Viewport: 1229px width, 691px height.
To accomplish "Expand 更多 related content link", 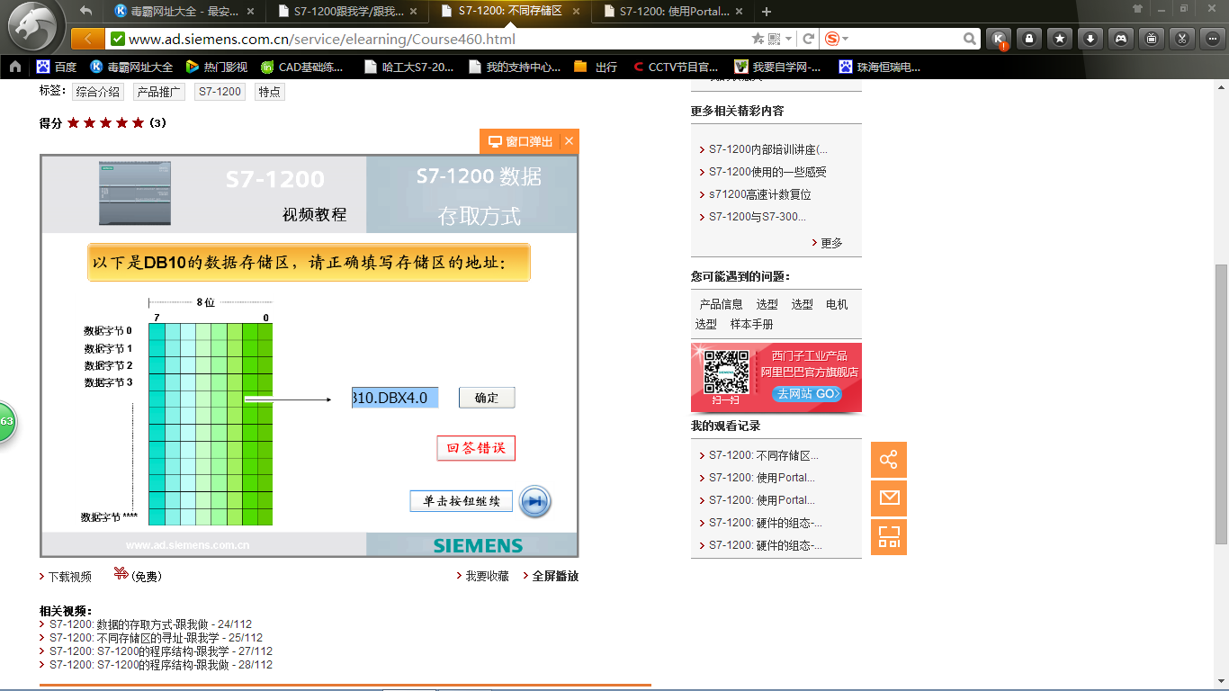I will click(x=830, y=243).
